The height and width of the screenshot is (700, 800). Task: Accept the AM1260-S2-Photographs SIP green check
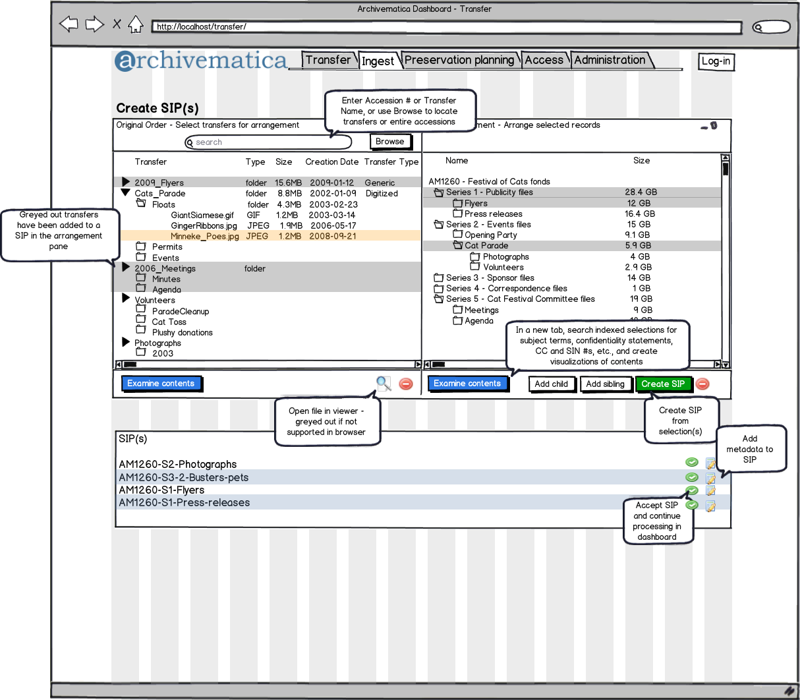click(x=692, y=462)
